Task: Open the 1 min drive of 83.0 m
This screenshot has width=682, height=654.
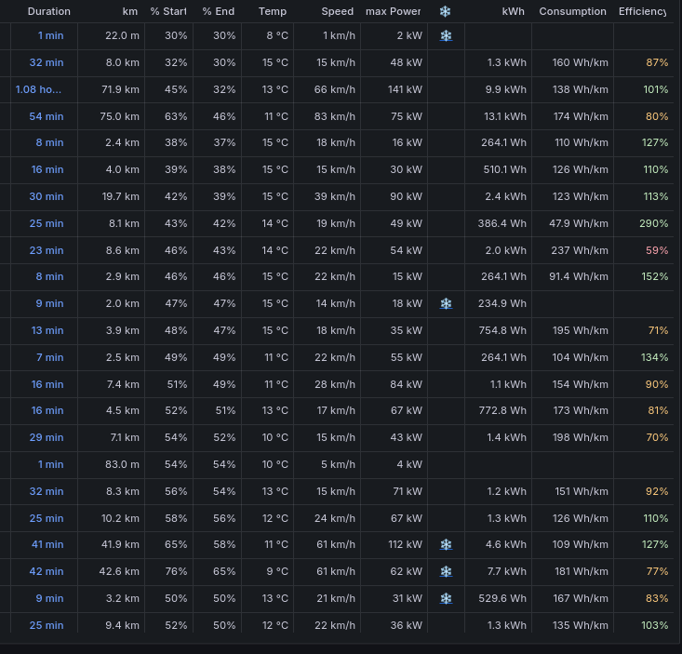Action: click(x=50, y=464)
